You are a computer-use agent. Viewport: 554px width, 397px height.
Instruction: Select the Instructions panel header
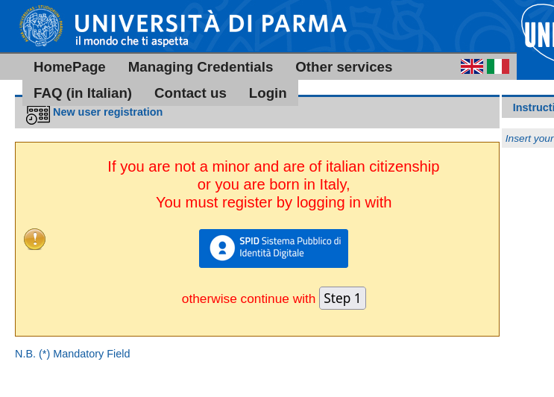(x=532, y=107)
